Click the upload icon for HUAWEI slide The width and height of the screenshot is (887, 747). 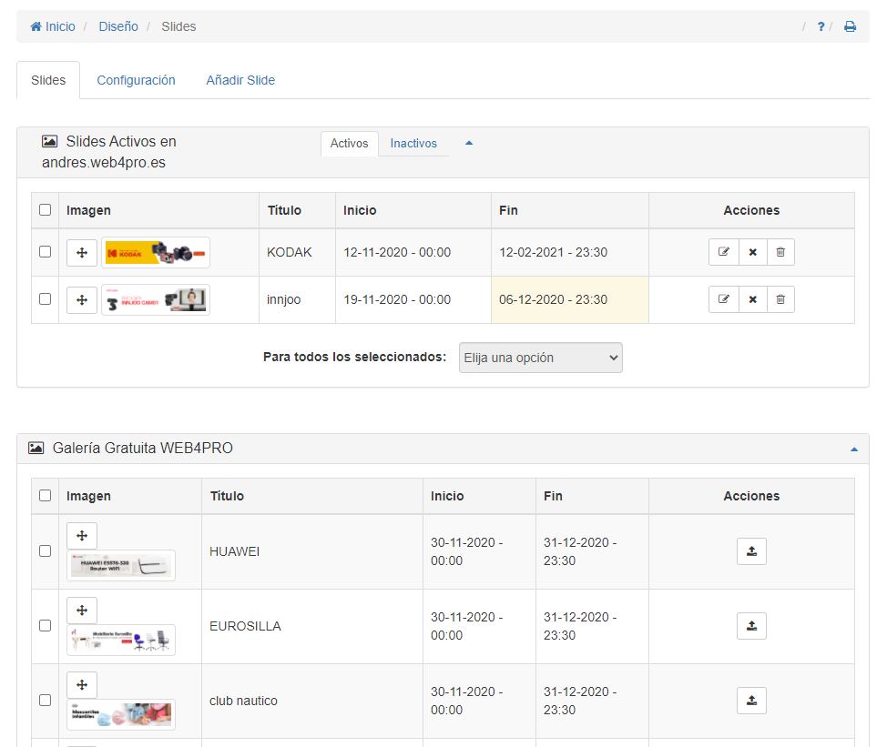[x=751, y=551]
